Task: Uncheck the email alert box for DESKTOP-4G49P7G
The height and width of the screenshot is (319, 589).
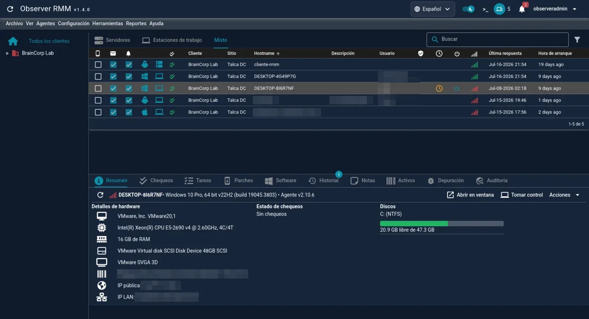Action: coord(113,76)
